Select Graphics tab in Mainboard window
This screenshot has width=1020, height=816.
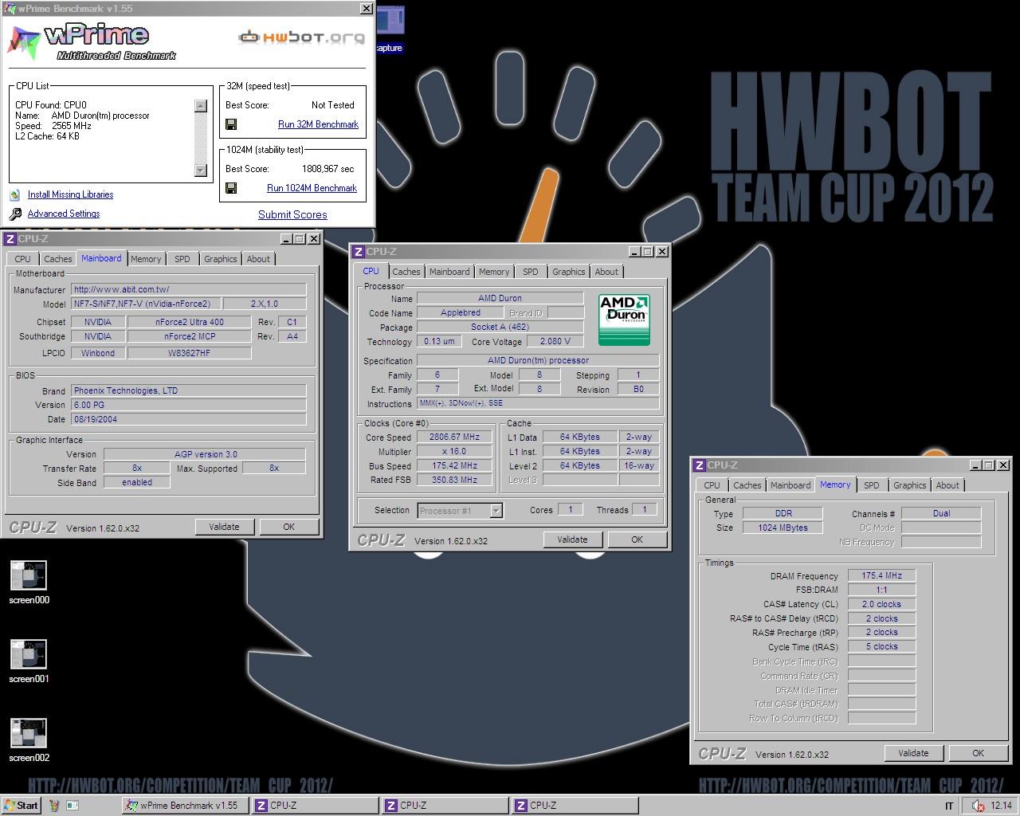coord(221,259)
